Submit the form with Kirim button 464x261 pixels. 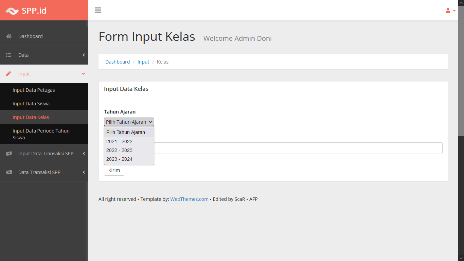(x=114, y=170)
